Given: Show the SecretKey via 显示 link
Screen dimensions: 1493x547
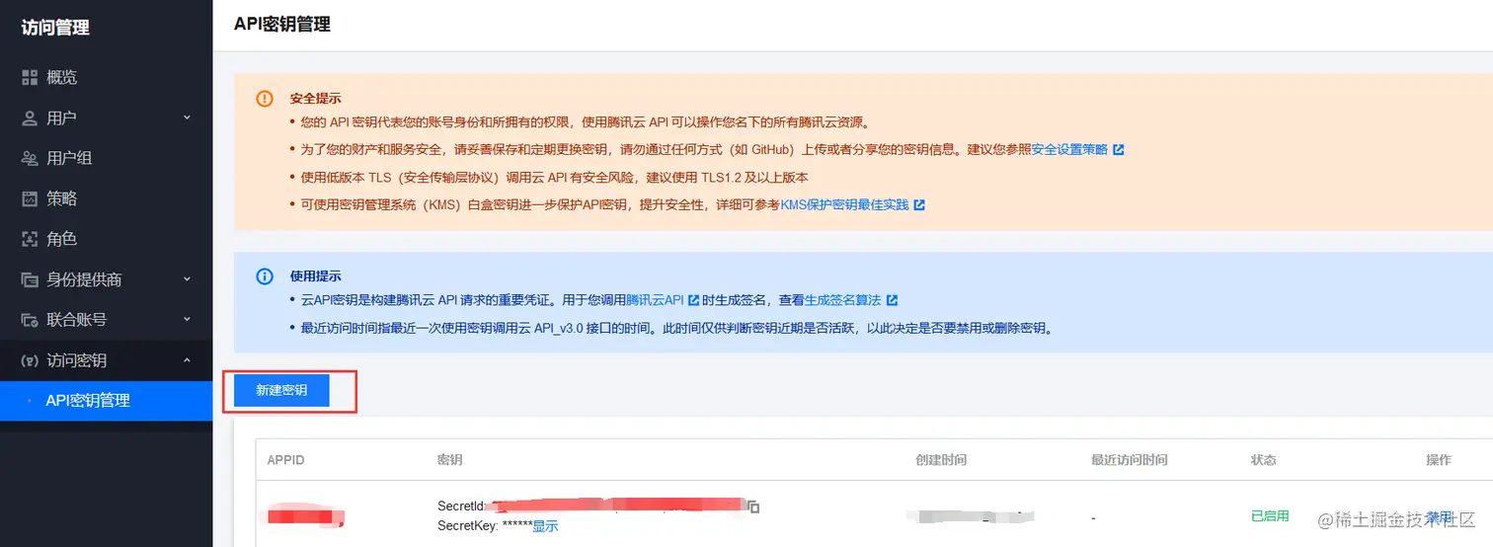Looking at the screenshot, I should point(545,526).
